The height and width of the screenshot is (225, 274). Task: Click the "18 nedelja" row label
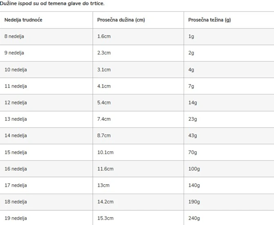[x=16, y=201]
